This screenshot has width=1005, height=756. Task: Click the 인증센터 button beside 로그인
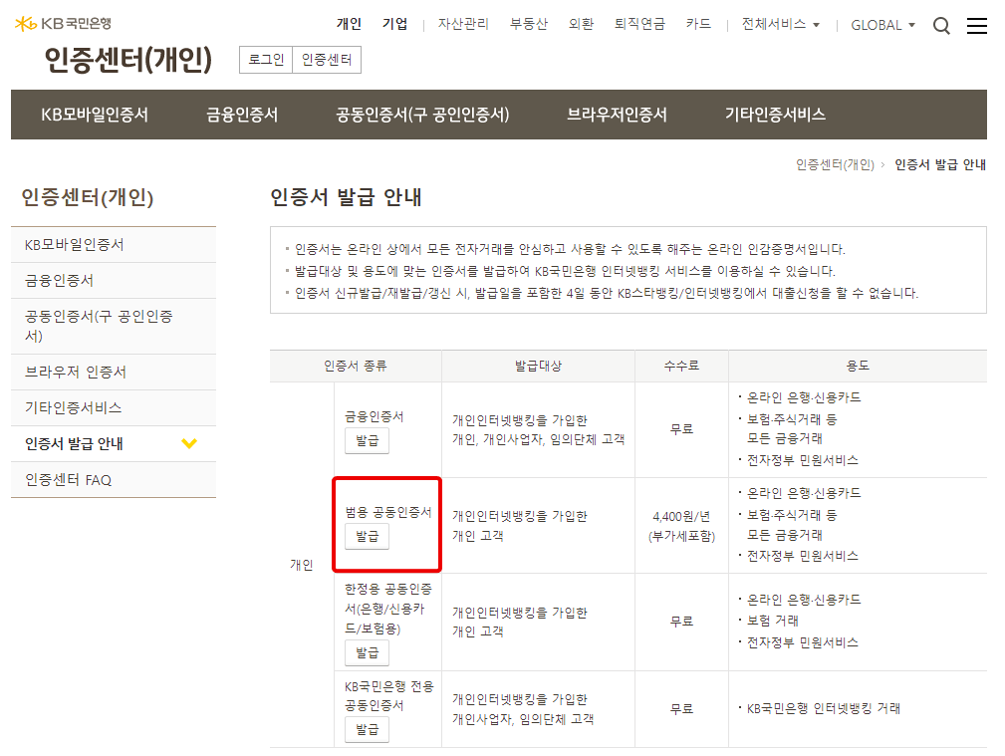coord(327,60)
